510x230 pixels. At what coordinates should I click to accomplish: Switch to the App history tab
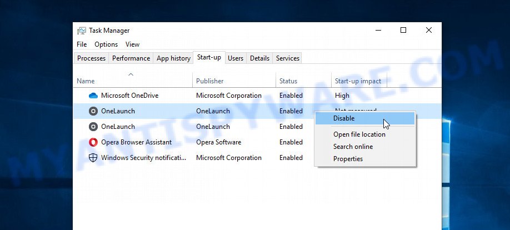tap(173, 58)
